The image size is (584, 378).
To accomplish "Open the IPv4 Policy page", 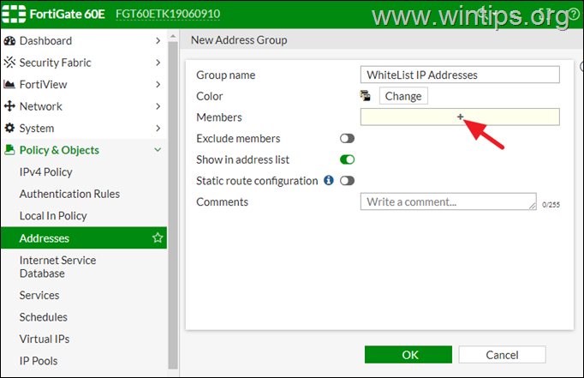I will 46,172.
